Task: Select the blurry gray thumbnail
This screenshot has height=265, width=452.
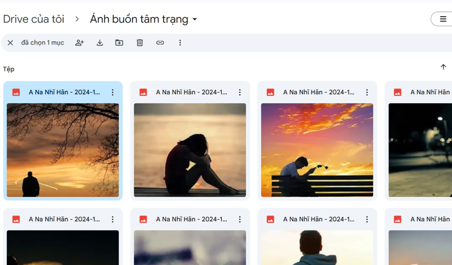Action: point(190,248)
